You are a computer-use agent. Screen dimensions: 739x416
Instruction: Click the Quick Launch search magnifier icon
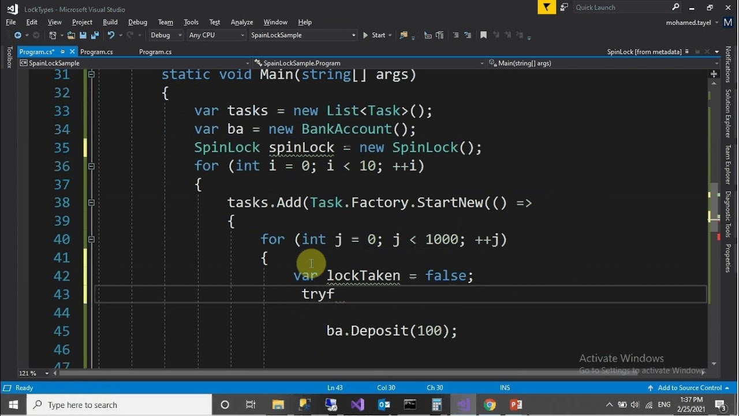676,7
